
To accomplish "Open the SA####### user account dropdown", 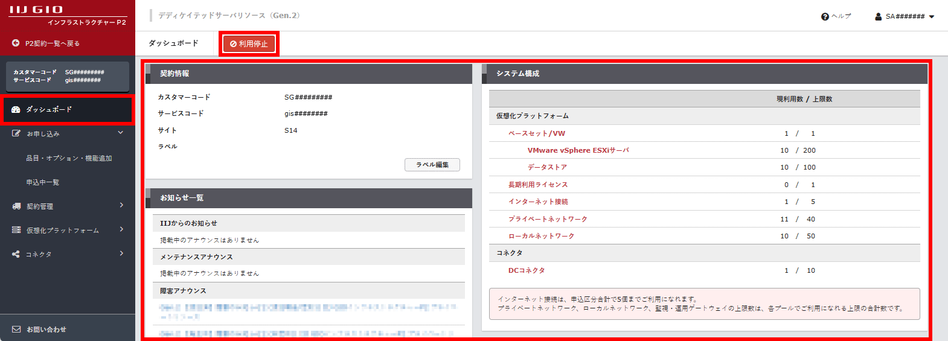I will pyautogui.click(x=905, y=16).
